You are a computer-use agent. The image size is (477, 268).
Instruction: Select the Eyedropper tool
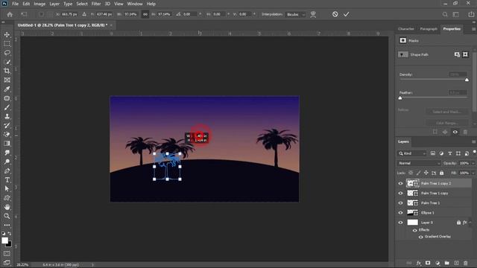click(x=7, y=89)
